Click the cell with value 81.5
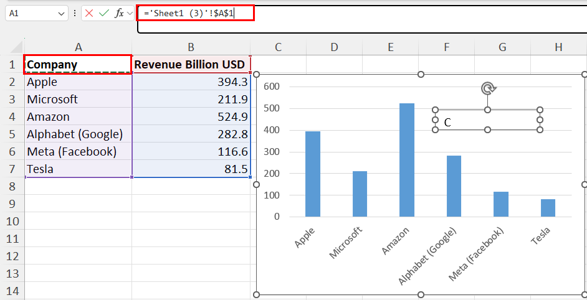The height and width of the screenshot is (300, 587). coord(191,169)
